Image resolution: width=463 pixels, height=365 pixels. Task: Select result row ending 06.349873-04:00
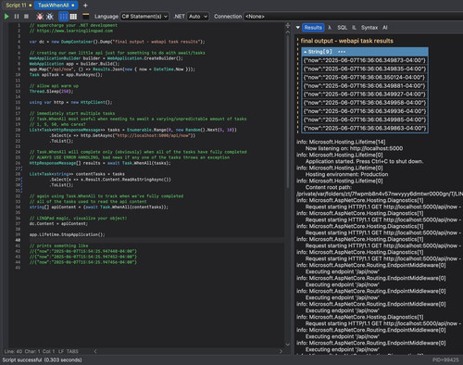365,60
